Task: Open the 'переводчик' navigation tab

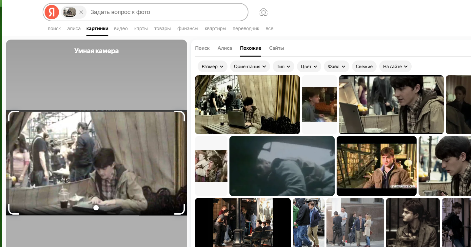Action: [246, 28]
